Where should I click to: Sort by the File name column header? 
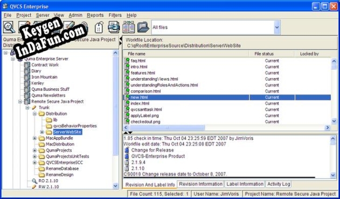click(x=186, y=54)
